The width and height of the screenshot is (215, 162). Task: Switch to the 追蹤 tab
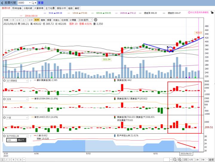70,8
